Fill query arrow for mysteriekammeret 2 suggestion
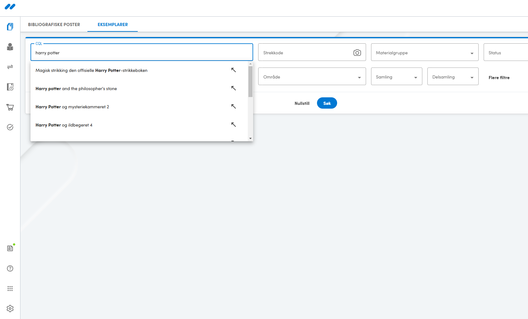The image size is (528, 319). tap(234, 106)
